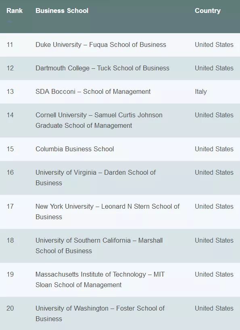
Task: Click the Country column header
Action: 208,11
